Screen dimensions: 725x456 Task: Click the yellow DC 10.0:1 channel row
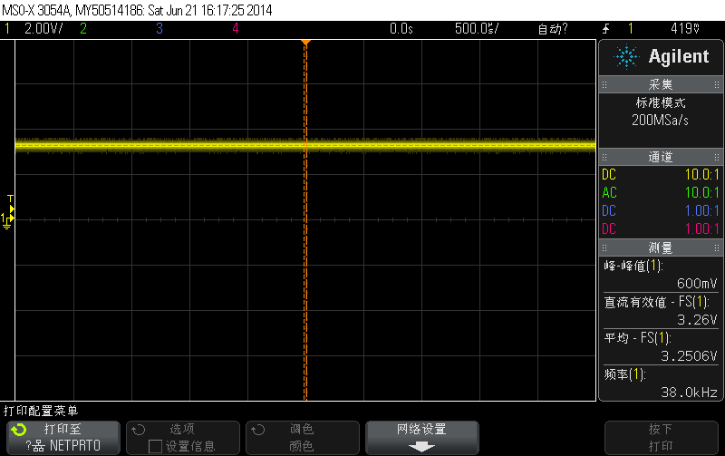click(x=661, y=174)
